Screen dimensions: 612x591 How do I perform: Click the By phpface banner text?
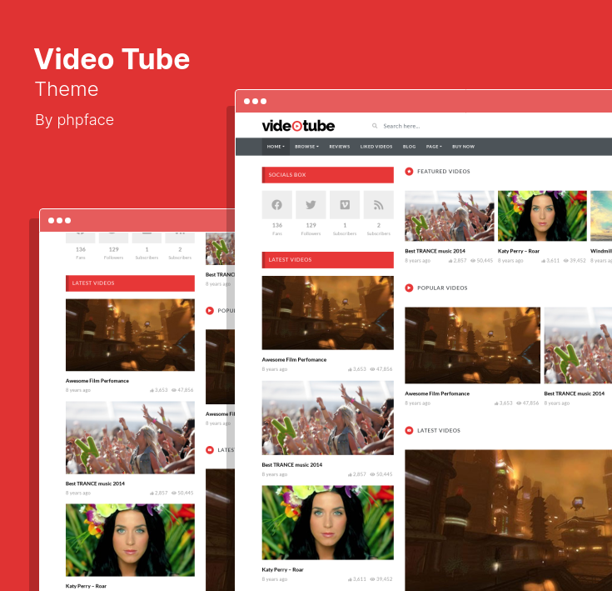coord(75,120)
